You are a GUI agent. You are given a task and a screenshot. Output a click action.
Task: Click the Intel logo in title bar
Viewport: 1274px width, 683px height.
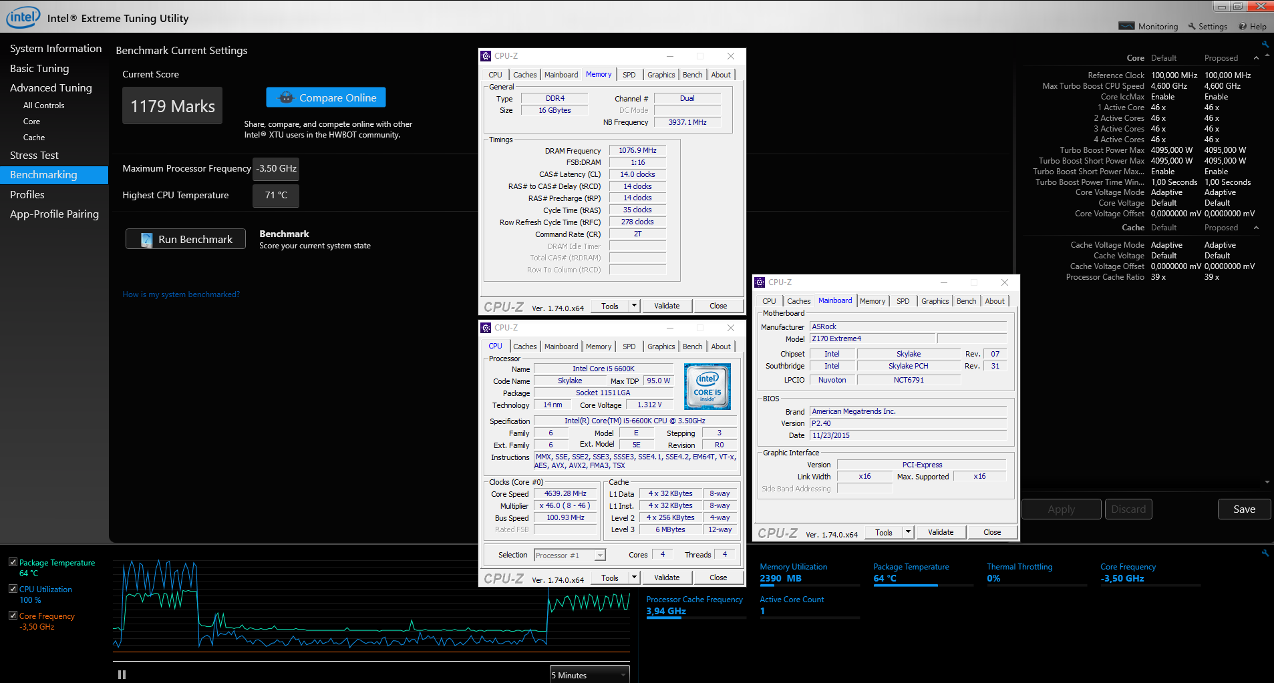pyautogui.click(x=23, y=17)
